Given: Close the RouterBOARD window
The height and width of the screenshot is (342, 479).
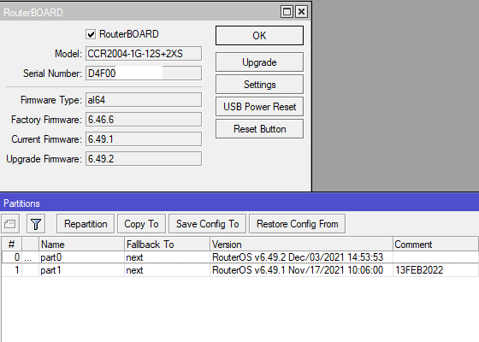Looking at the screenshot, I should click(x=301, y=12).
